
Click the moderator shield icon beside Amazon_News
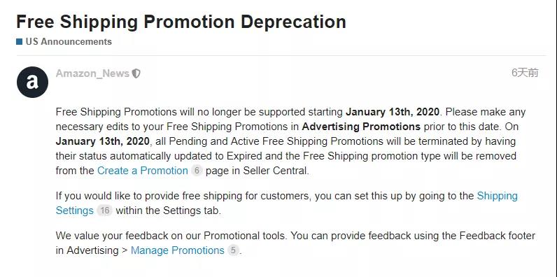[136, 73]
